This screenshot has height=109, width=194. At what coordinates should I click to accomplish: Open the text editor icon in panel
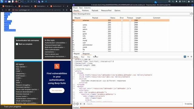(x=13, y=2)
